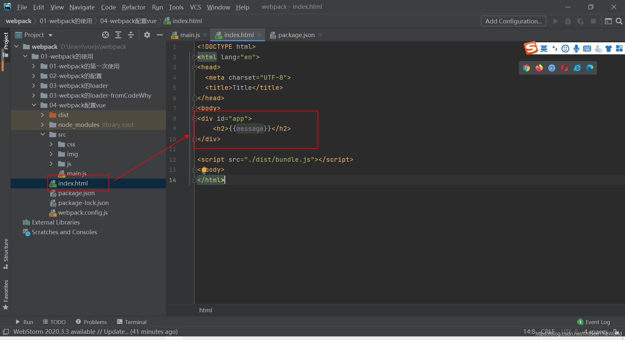Select External Libraries in project tree
625x340 pixels.
pyautogui.click(x=55, y=222)
